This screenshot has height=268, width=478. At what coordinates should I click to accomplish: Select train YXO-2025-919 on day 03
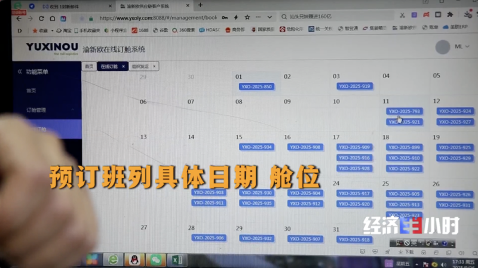pyautogui.click(x=354, y=86)
